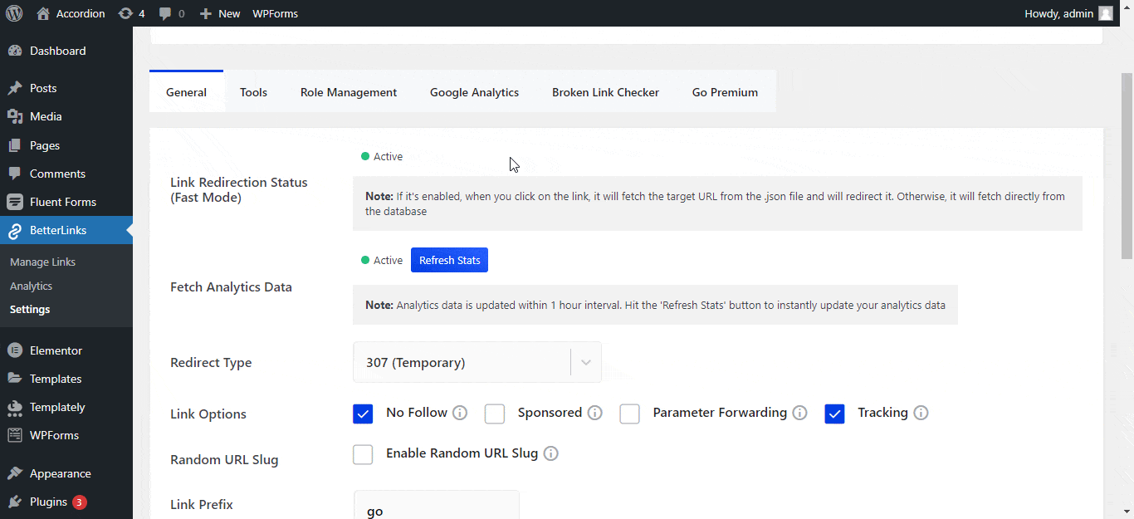This screenshot has width=1134, height=519.
Task: Show info tooltip icon for Tracking
Action: (921, 413)
